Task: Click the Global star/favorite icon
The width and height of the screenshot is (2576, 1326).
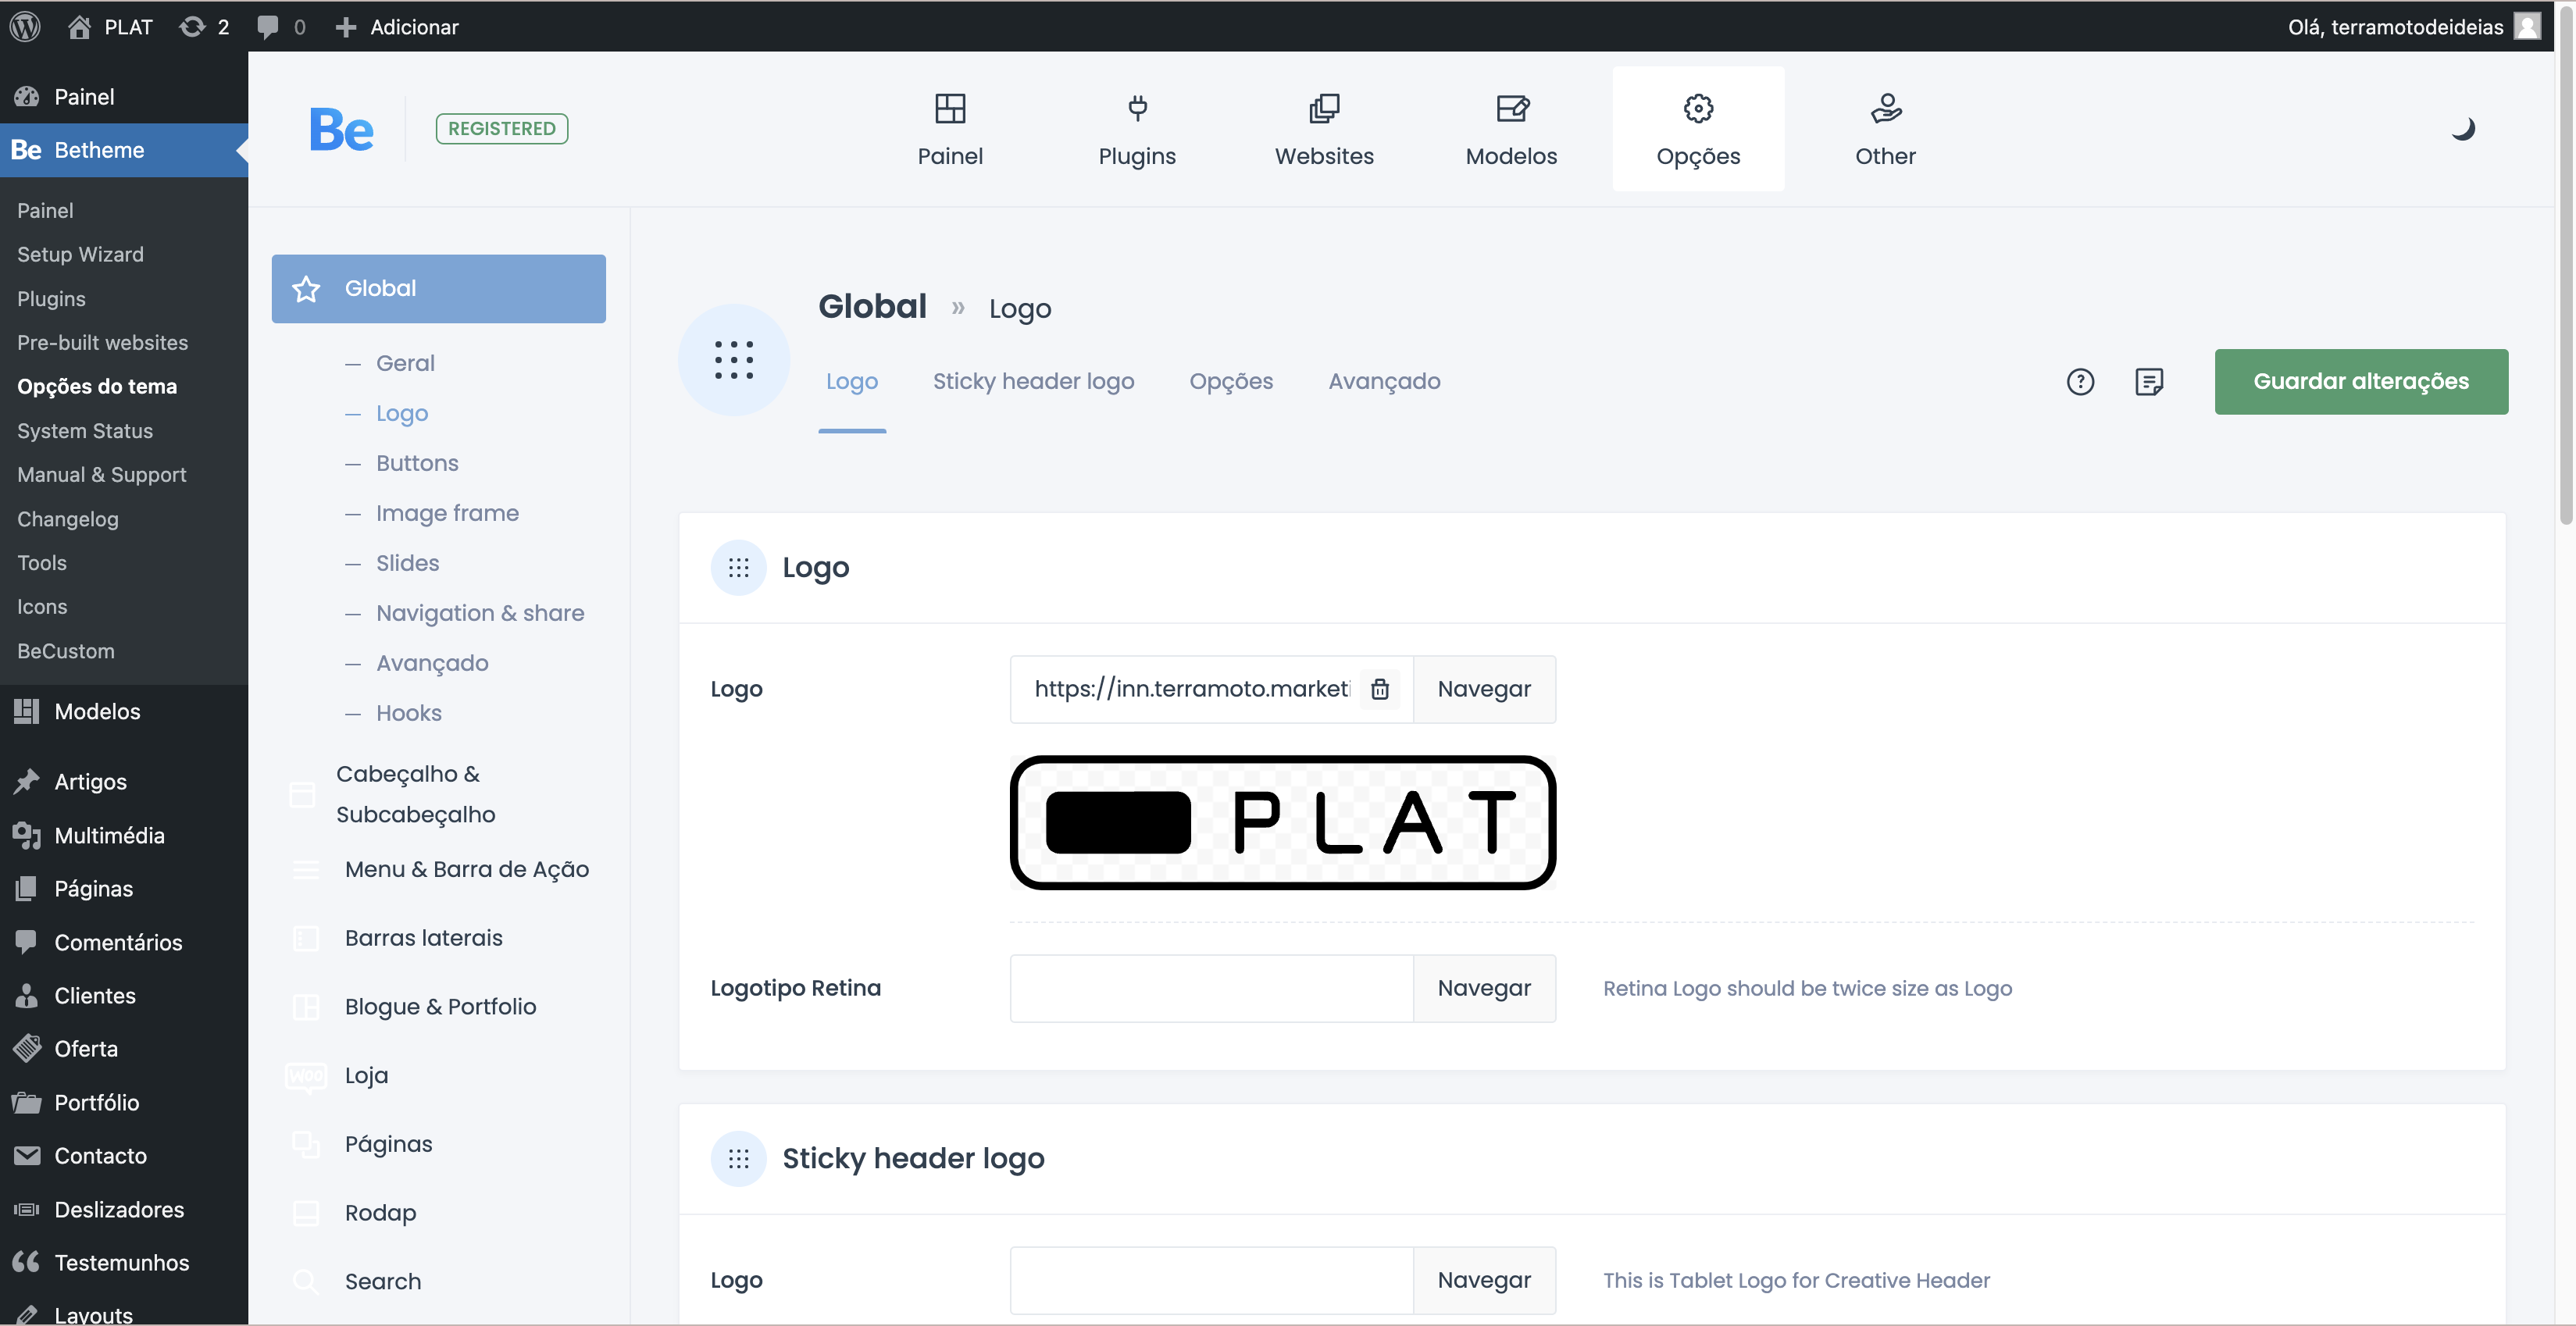Action: 306,287
